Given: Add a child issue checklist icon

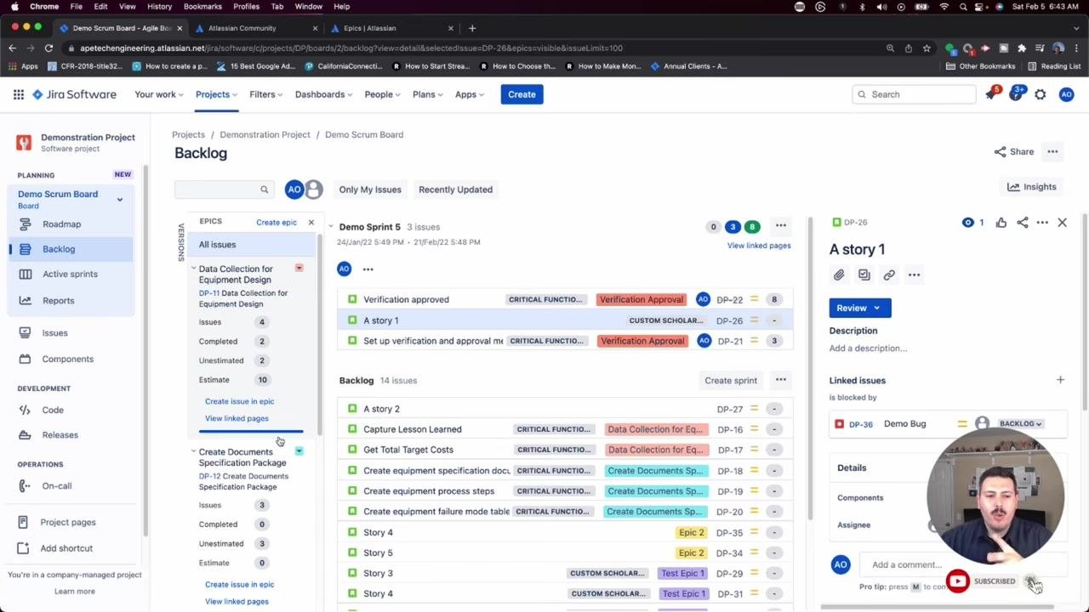Looking at the screenshot, I should [864, 275].
